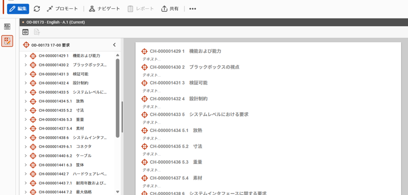
Task: Click the outline tree vertical scrollbar thumb
Action: [118, 98]
